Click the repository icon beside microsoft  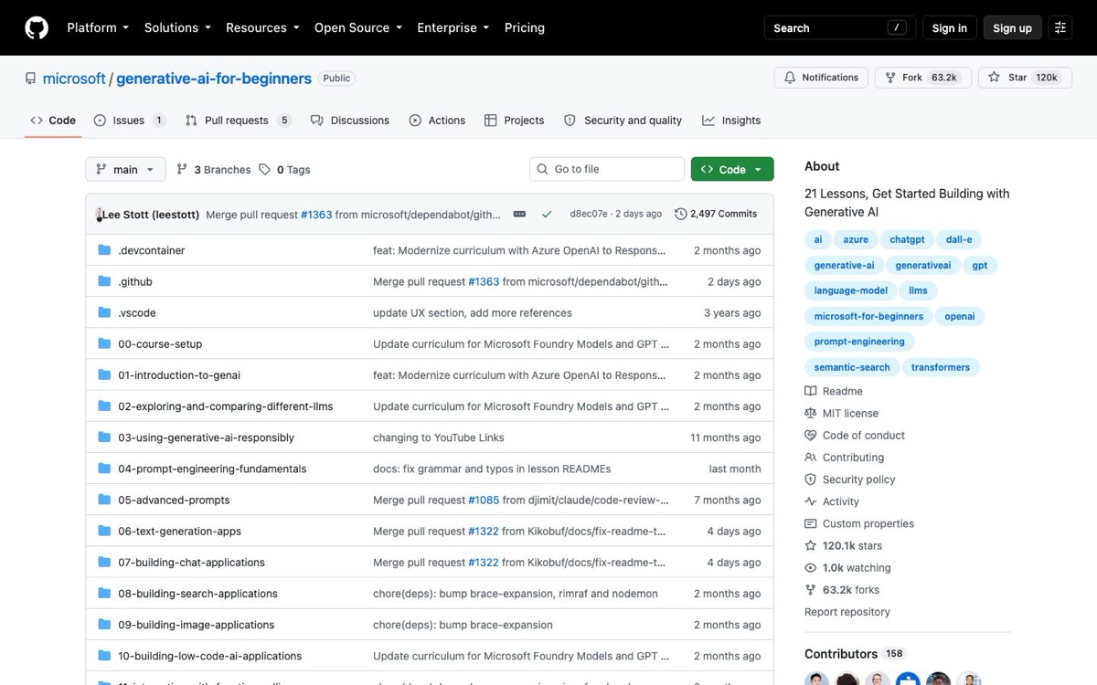pyautogui.click(x=30, y=79)
